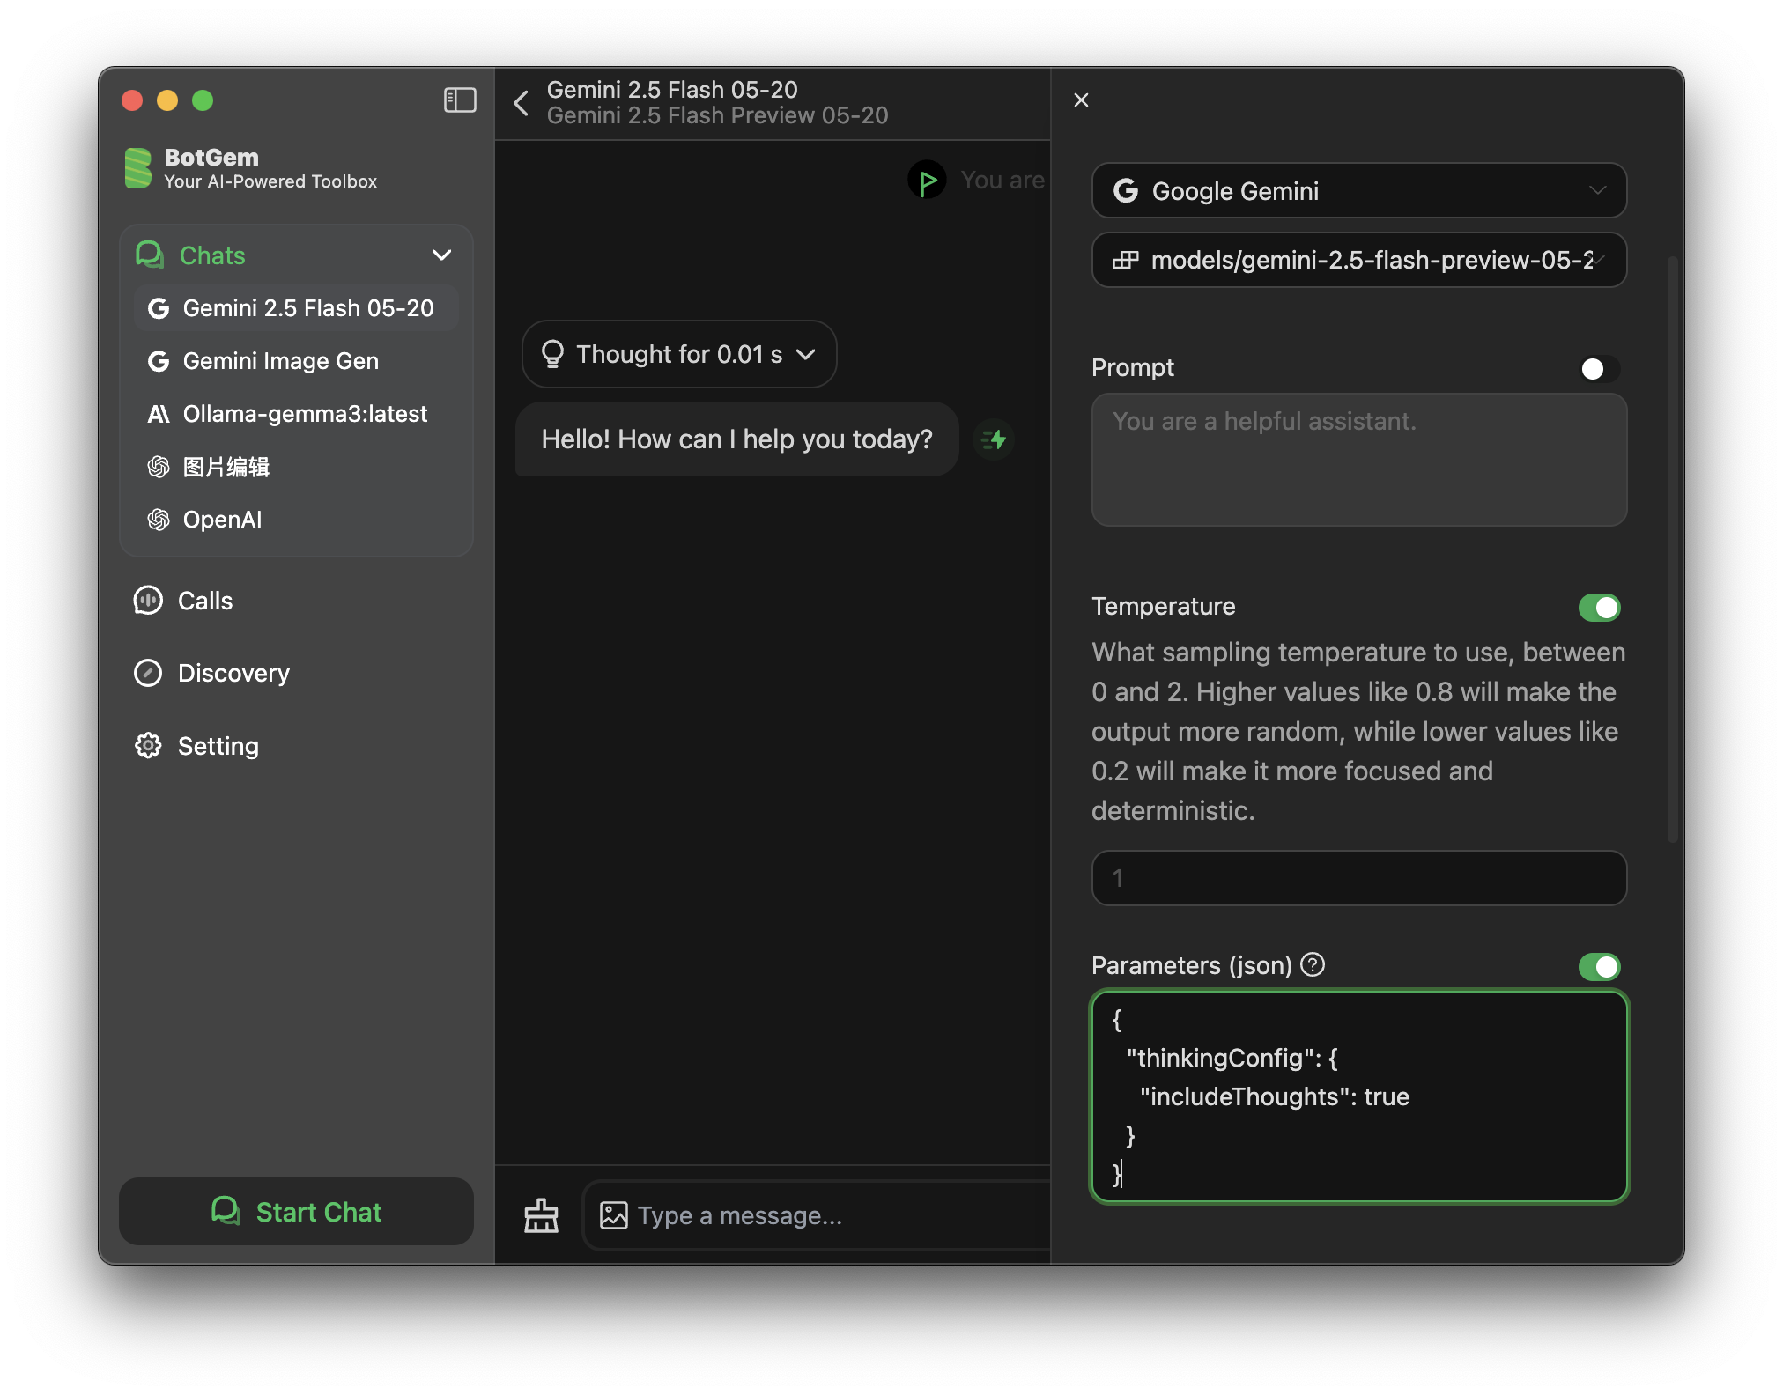Image resolution: width=1783 pixels, height=1395 pixels.
Task: Open the gemini-2.5-flash-preview model dropdown
Action: click(x=1359, y=260)
